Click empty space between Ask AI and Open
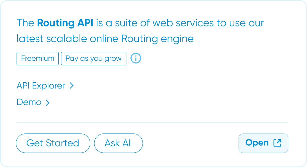The width and height of the screenshot is (307, 168). click(x=191, y=143)
